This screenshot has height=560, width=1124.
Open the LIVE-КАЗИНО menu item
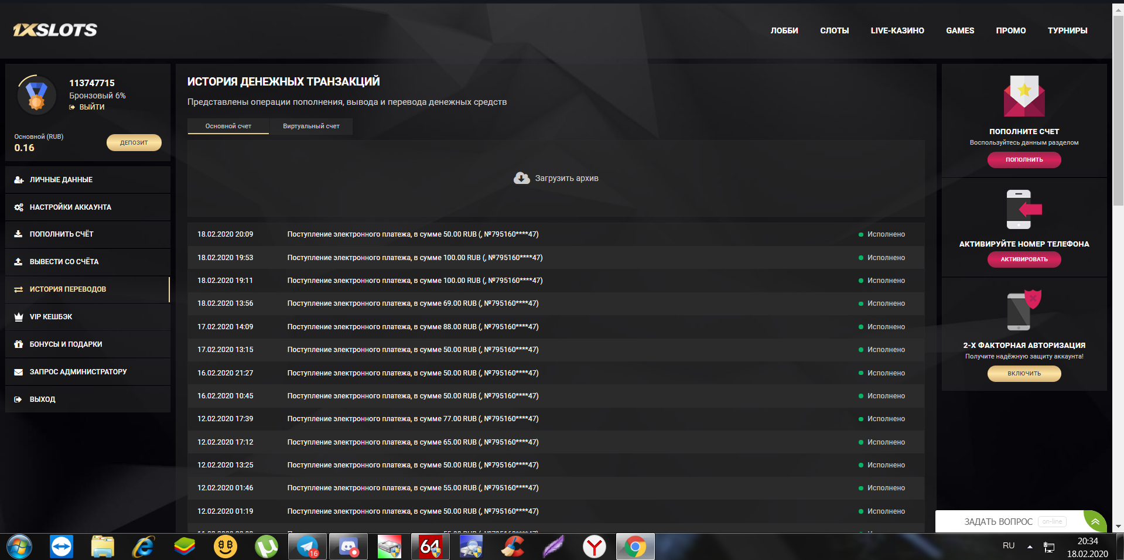(x=897, y=30)
